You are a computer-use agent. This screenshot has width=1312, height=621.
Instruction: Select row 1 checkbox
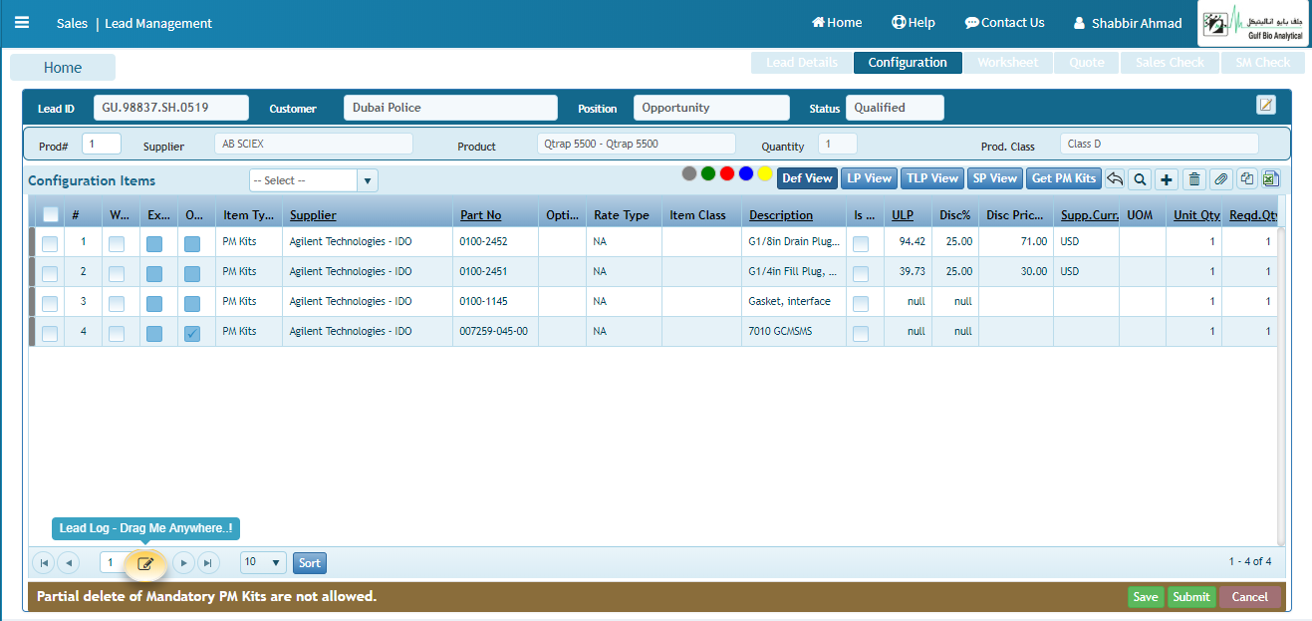click(x=50, y=243)
